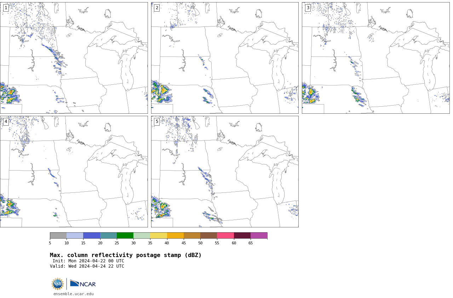Click the yellow 35-40 dBZ swatch
This screenshot has width=453, height=298.
159,236
